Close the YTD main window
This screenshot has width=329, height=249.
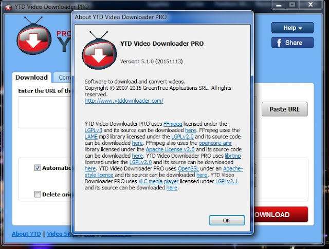tap(310, 5)
